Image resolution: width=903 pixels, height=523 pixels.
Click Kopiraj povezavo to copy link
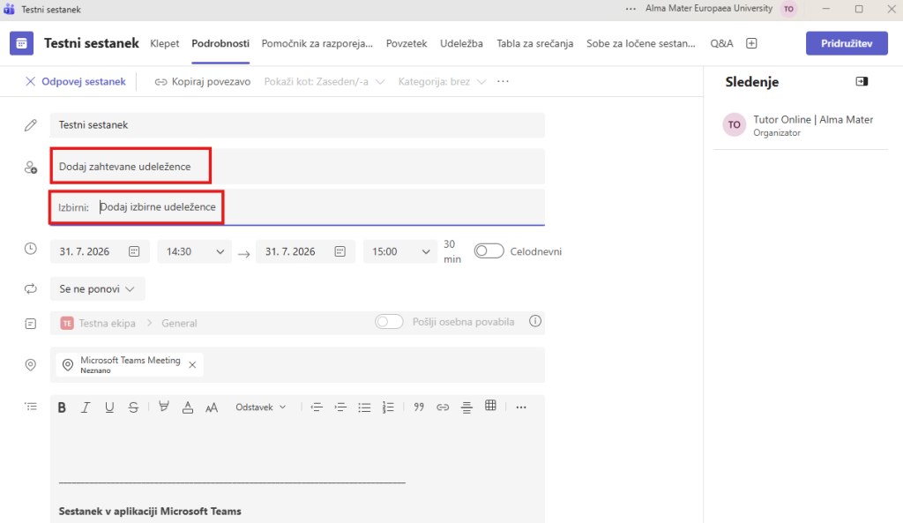tap(203, 82)
